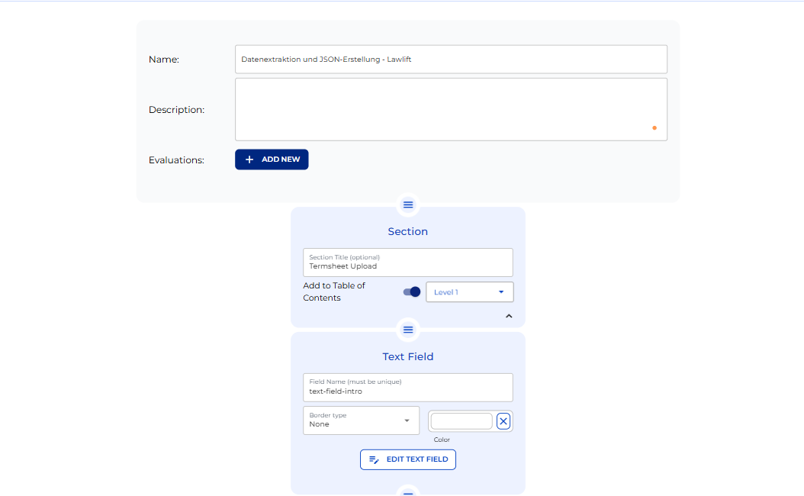Select the Section block title heading
This screenshot has height=496, width=804.
click(x=407, y=231)
